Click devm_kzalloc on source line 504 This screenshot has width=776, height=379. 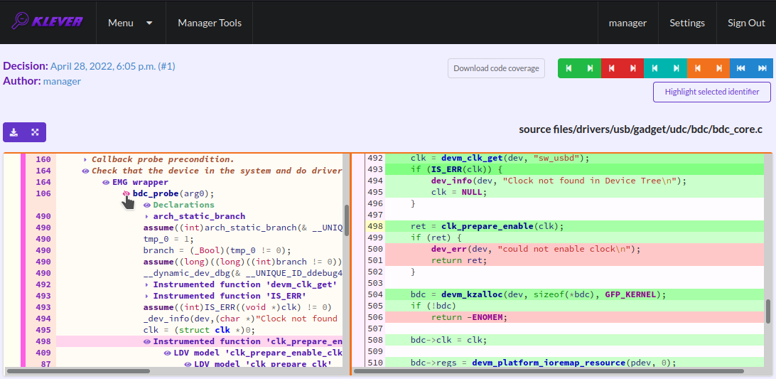point(472,295)
